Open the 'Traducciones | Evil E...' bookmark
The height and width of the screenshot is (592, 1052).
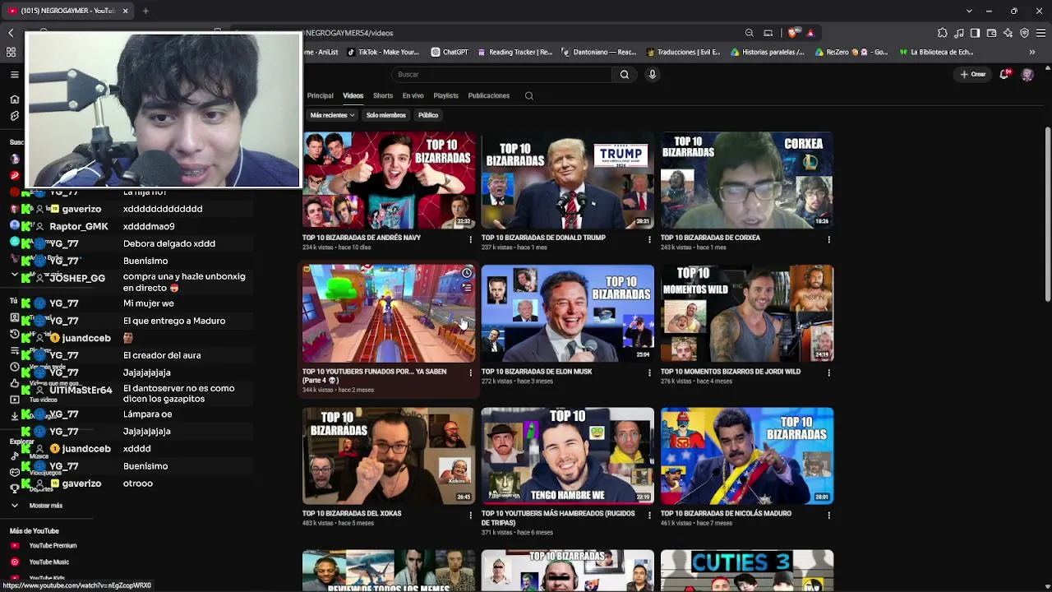[684, 52]
